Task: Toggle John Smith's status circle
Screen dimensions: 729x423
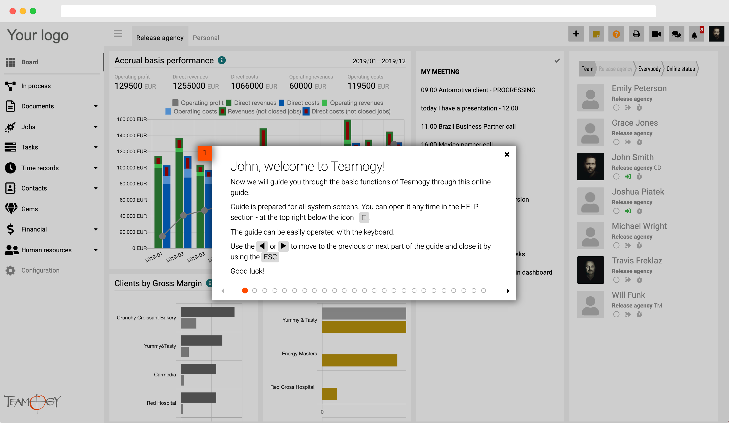Action: click(616, 177)
